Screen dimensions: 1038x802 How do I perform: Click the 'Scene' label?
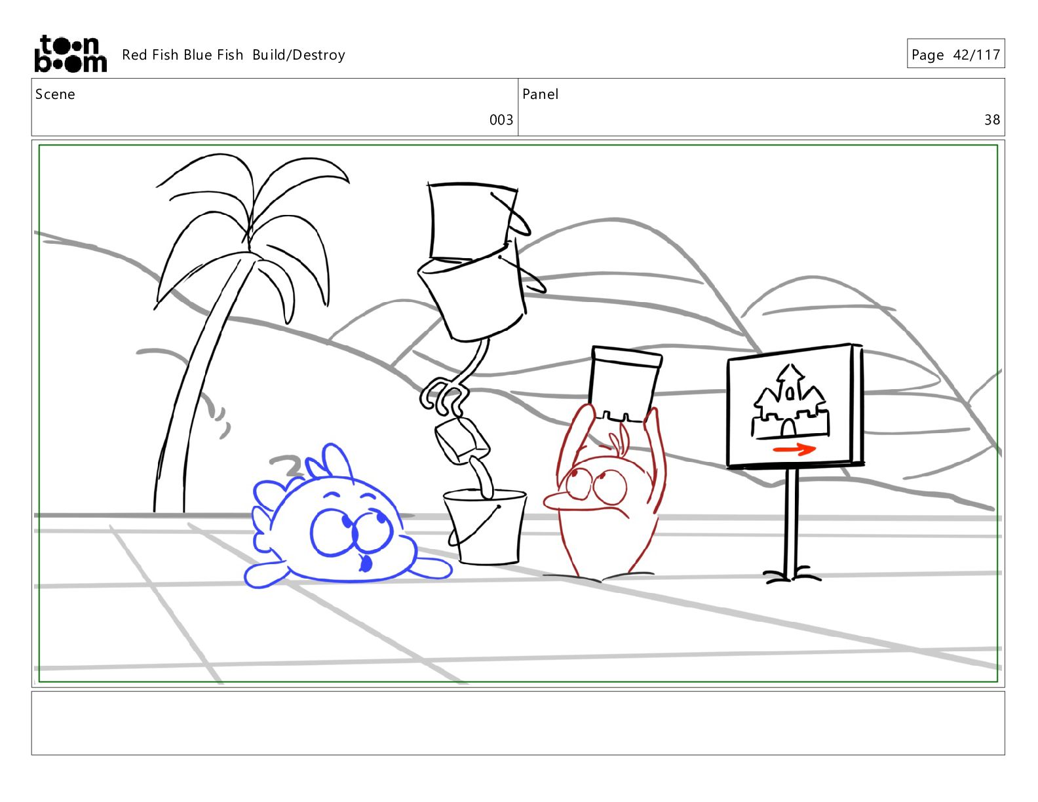coord(55,94)
